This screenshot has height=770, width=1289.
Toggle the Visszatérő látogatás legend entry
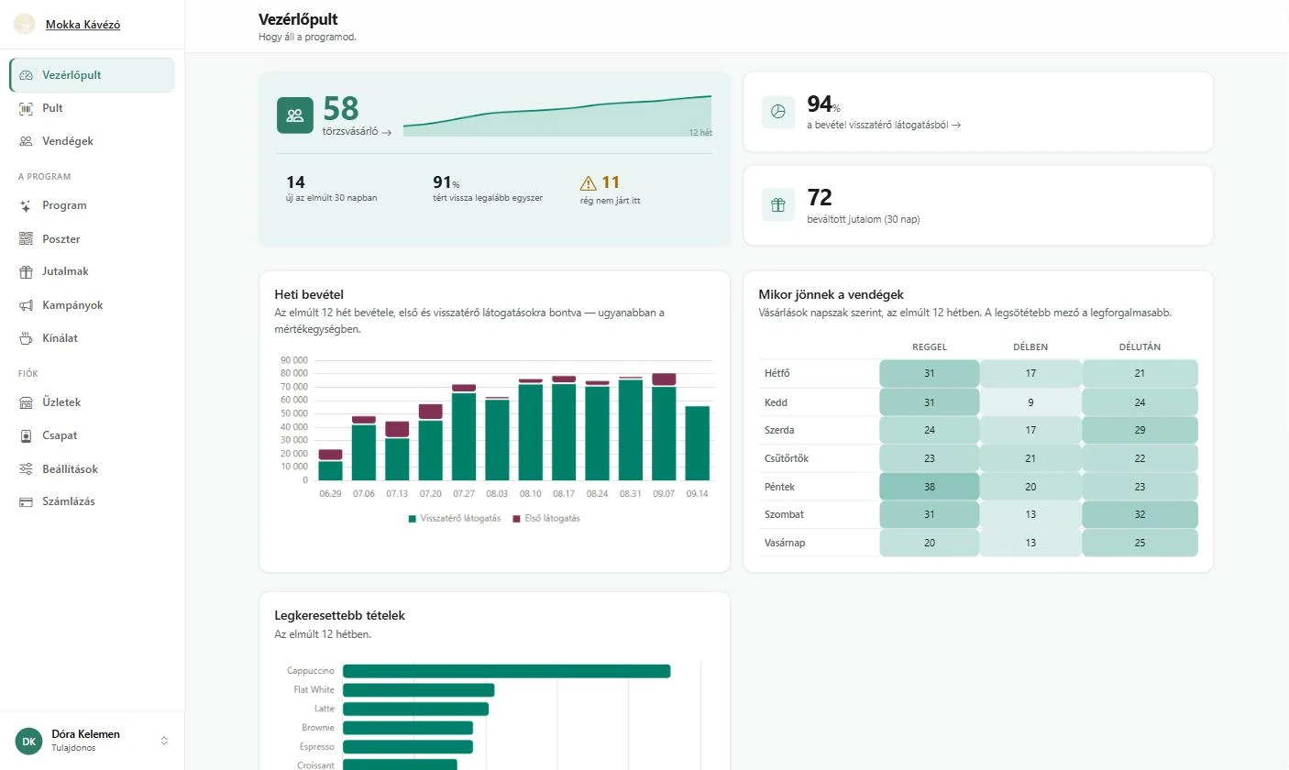click(455, 519)
